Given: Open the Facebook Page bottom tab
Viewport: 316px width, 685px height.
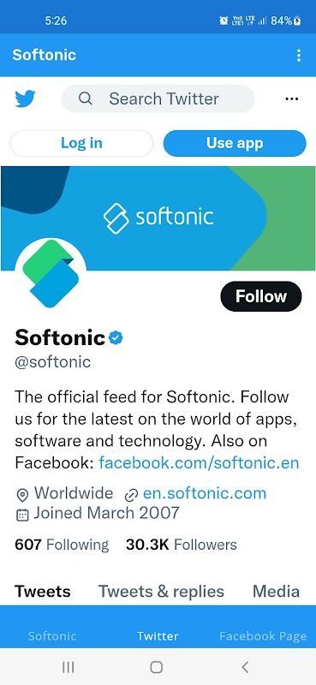Looking at the screenshot, I should [263, 636].
